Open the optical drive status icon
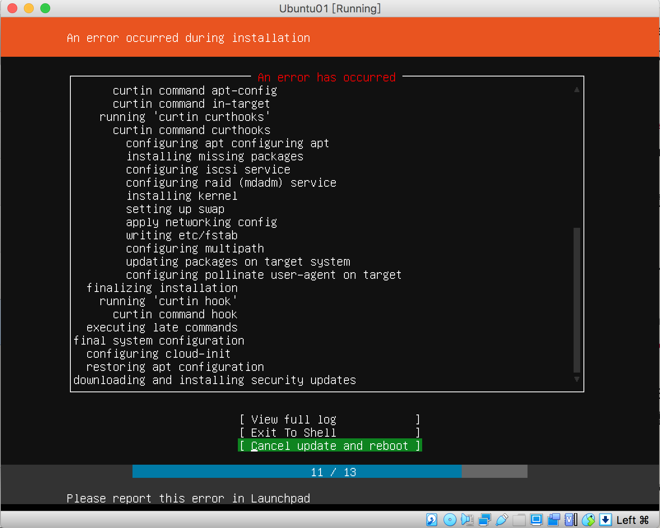 [450, 520]
